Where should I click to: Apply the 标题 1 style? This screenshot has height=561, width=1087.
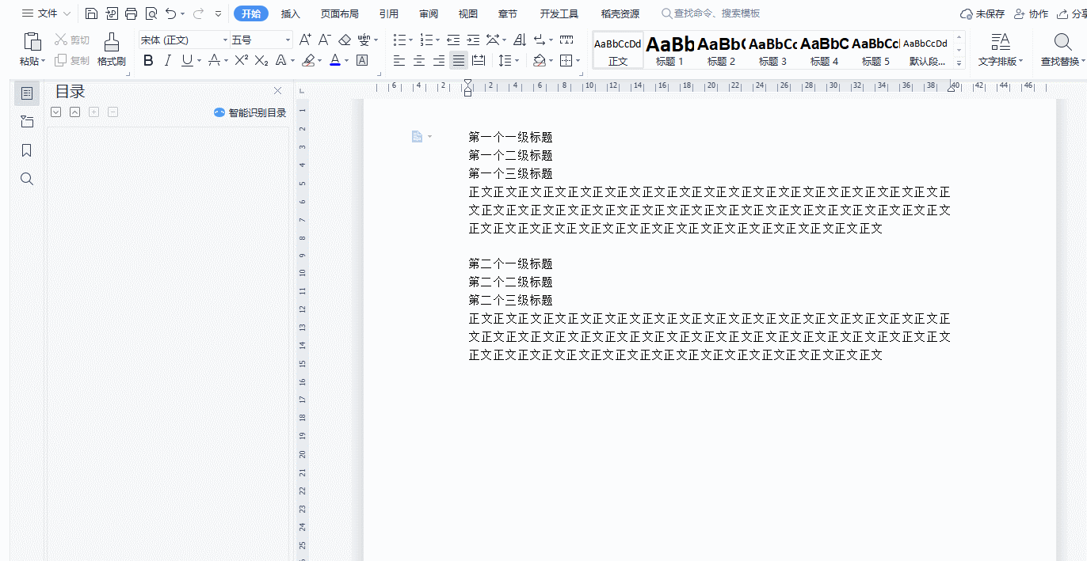[669, 50]
